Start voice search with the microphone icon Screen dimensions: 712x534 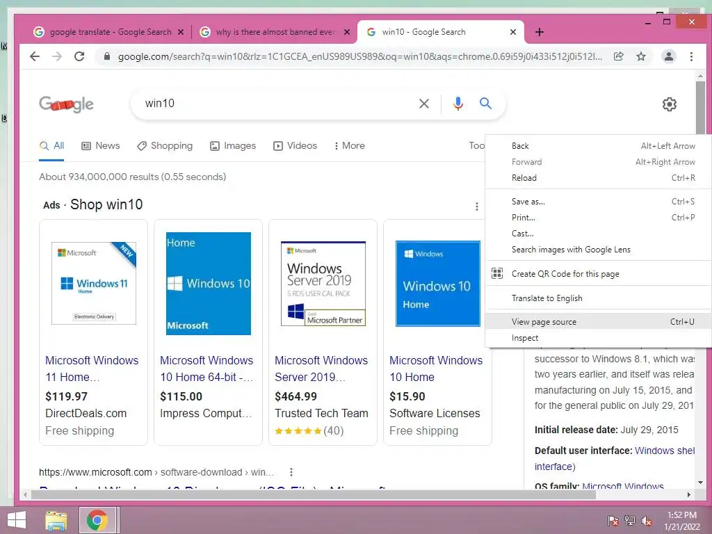458,104
